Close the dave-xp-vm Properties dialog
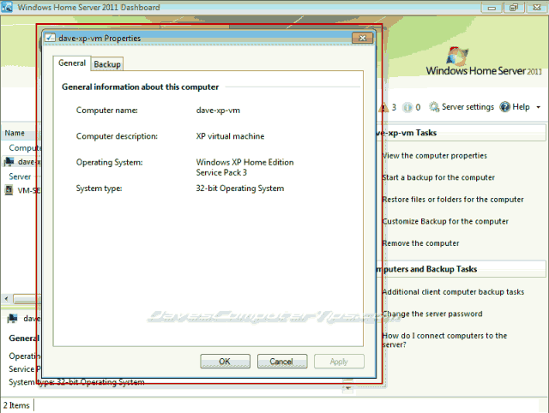 click(362, 38)
